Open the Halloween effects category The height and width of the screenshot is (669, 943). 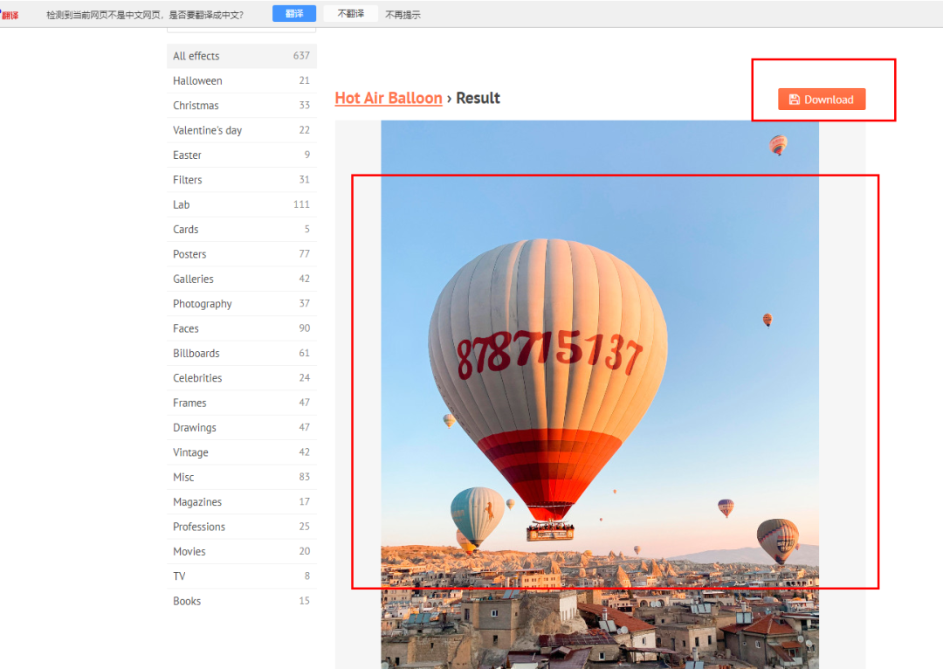pos(197,81)
